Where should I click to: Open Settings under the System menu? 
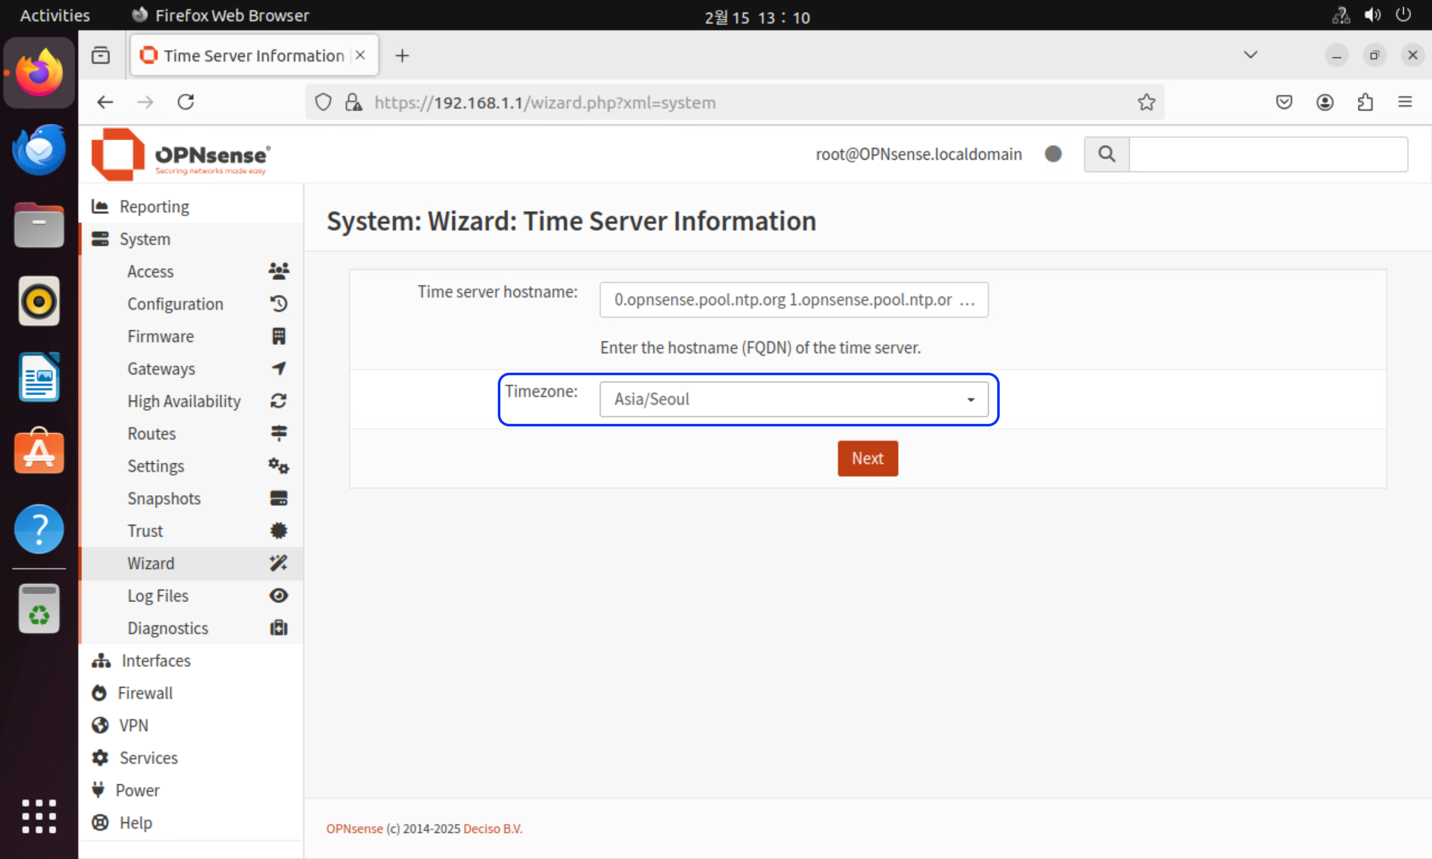[x=155, y=466]
